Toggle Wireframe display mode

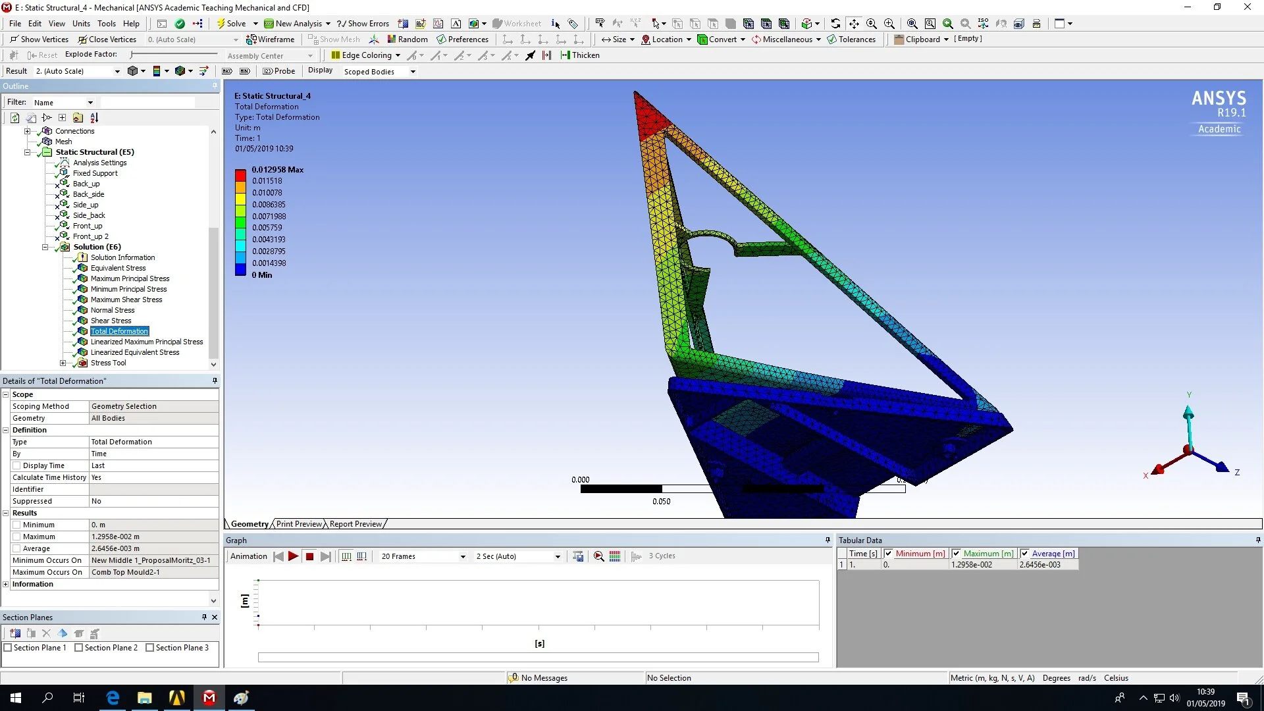[270, 39]
